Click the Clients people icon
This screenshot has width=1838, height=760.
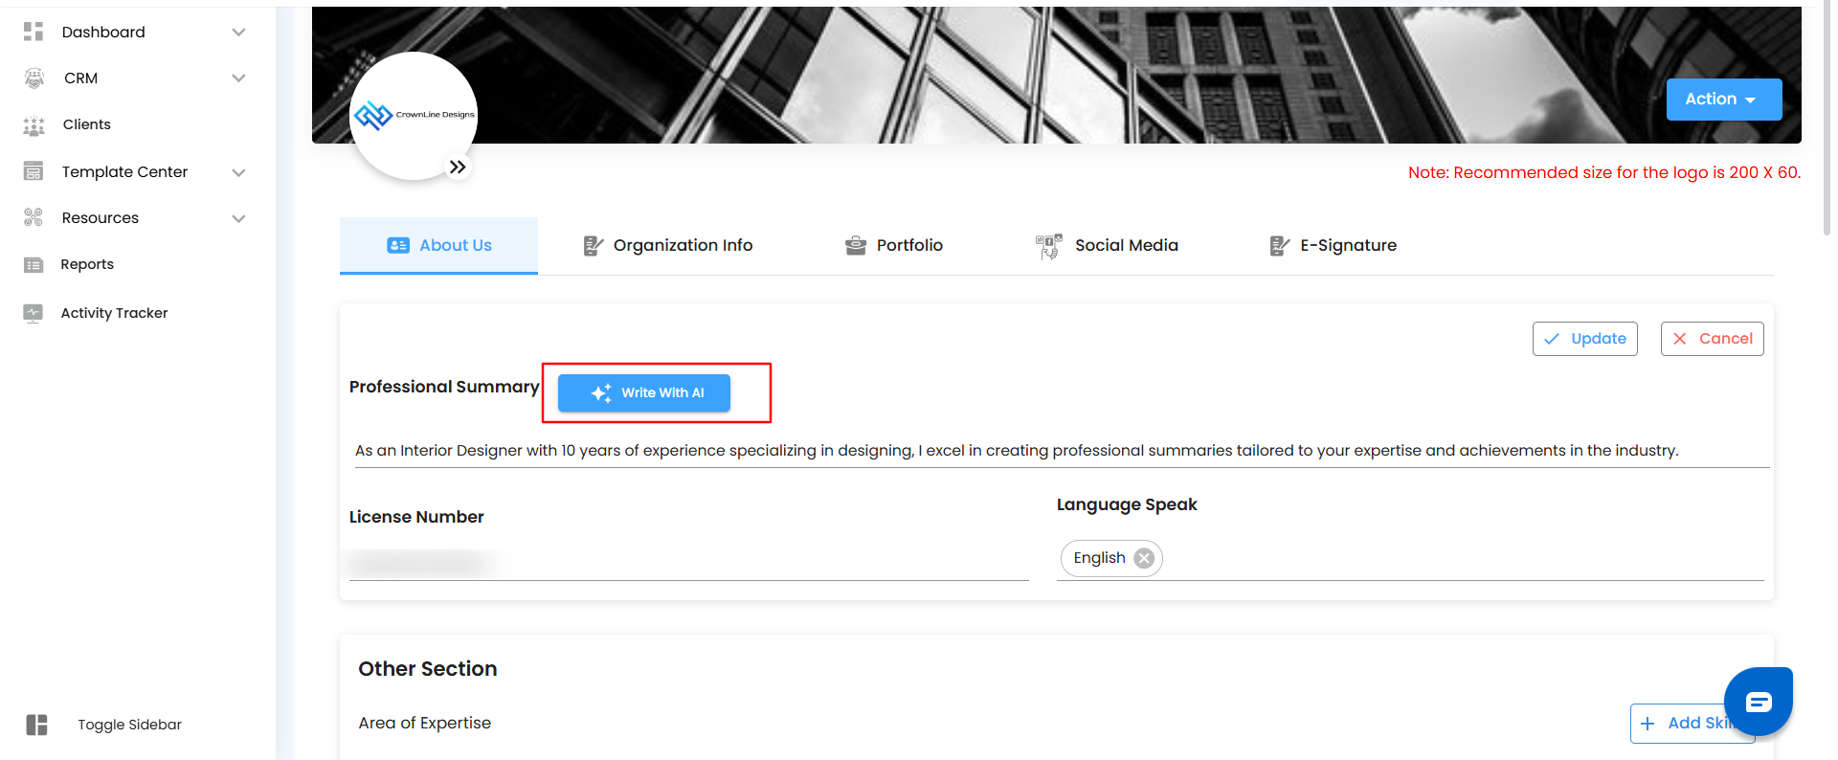point(34,125)
